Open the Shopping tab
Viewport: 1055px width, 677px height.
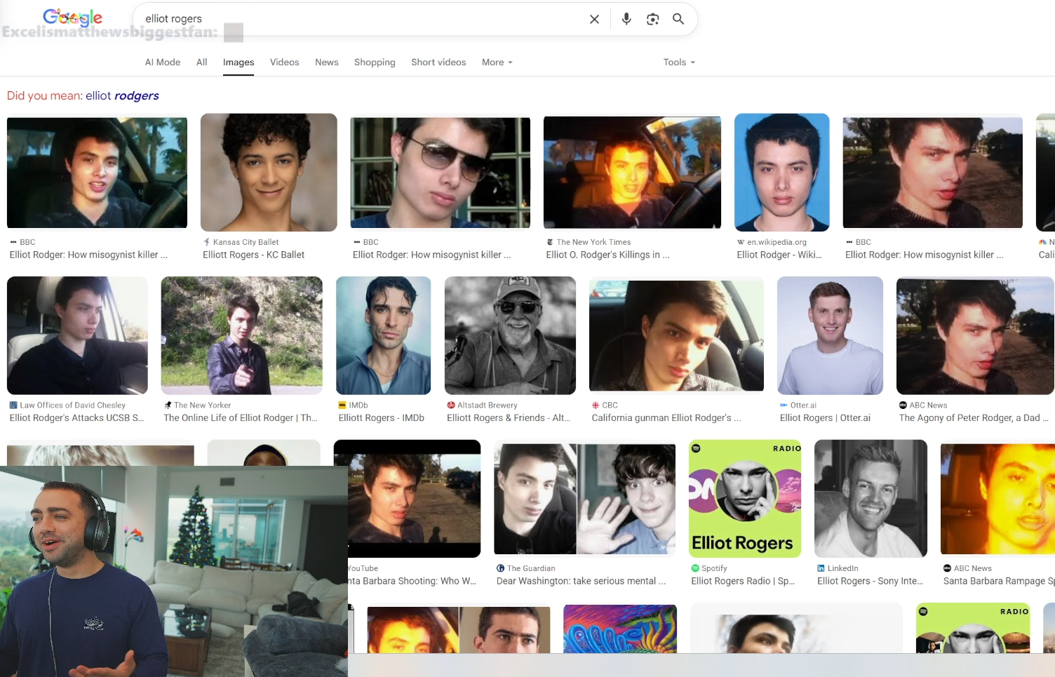(x=375, y=62)
